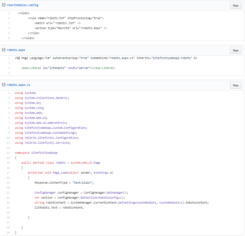This screenshot has width=245, height=236.
Task: Open the robots.aspx file link
Action: pyautogui.click(x=16, y=50)
